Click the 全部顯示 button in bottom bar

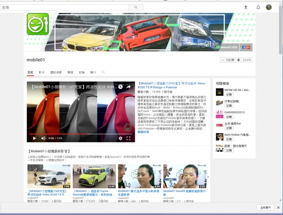click(x=265, y=208)
